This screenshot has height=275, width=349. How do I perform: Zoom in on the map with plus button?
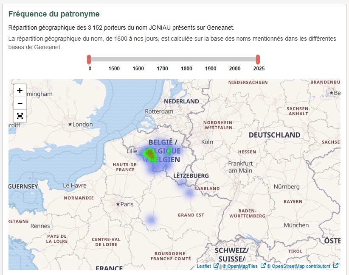(x=20, y=91)
